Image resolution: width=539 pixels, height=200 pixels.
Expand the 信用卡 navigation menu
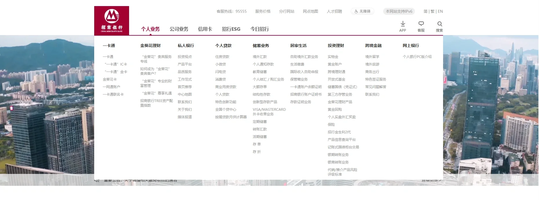click(x=205, y=29)
